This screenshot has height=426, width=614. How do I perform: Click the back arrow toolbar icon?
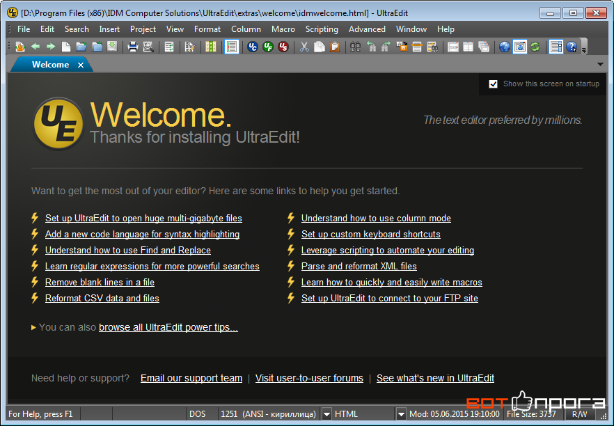pos(36,47)
